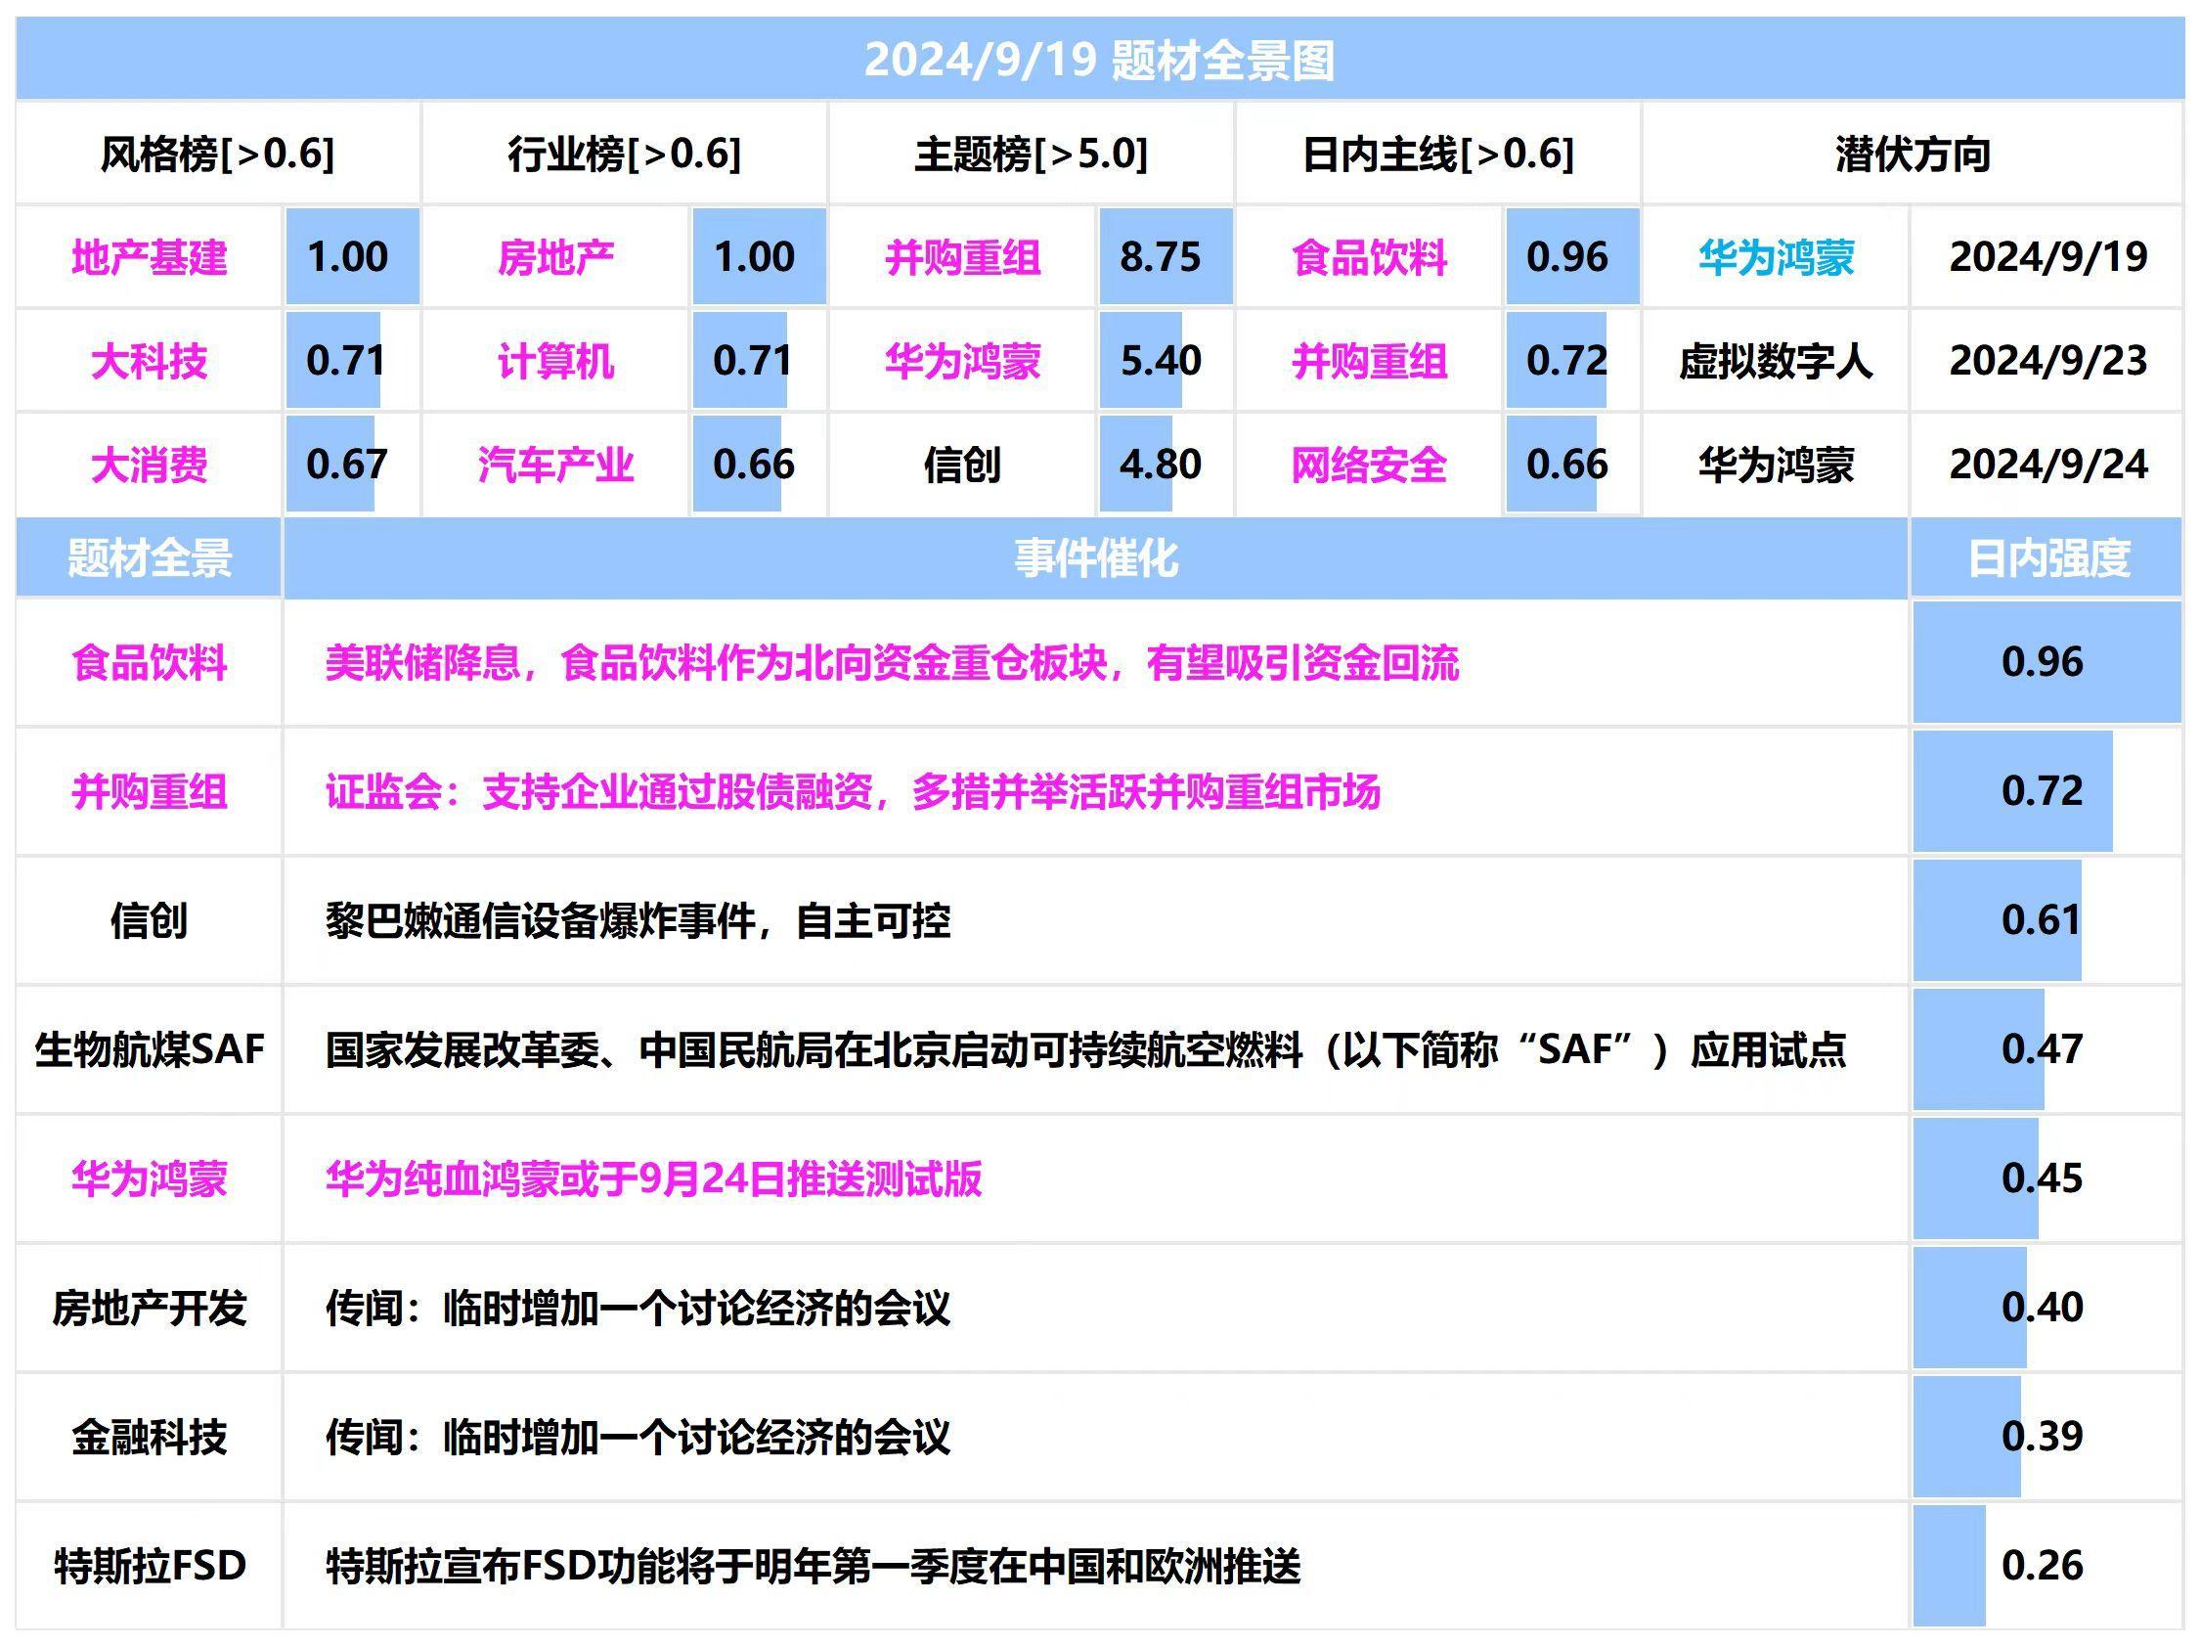Image resolution: width=2200 pixels, height=1645 pixels.
Task: Click the 0.71 value next to 大科技
Action: point(352,360)
